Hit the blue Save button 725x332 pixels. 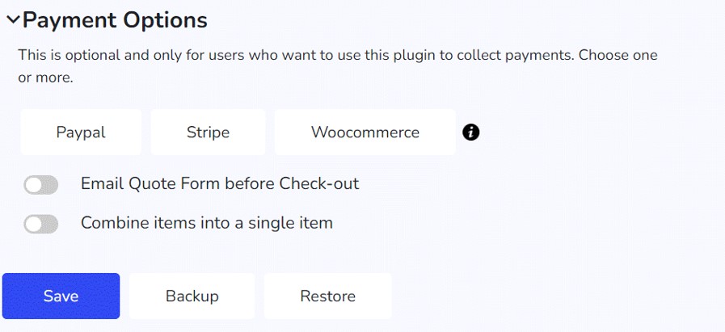pos(61,296)
